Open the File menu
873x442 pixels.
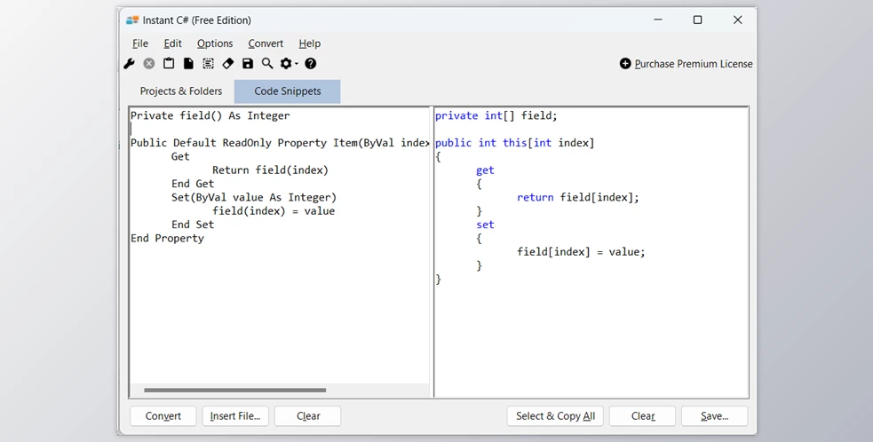coord(140,43)
